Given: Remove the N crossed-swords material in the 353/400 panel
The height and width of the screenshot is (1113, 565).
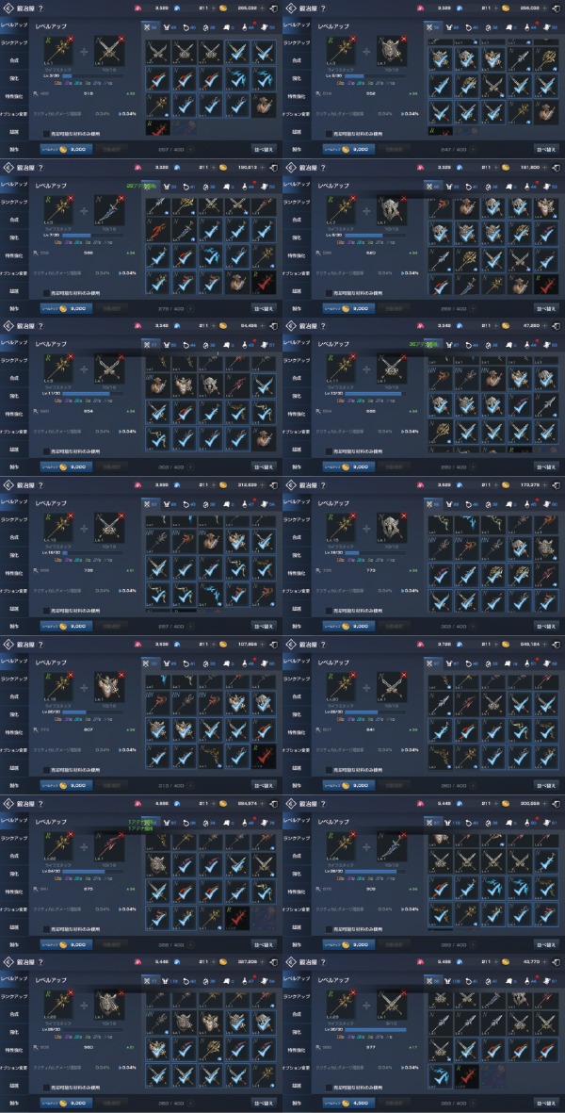Looking at the screenshot, I should pyautogui.click(x=403, y=990).
